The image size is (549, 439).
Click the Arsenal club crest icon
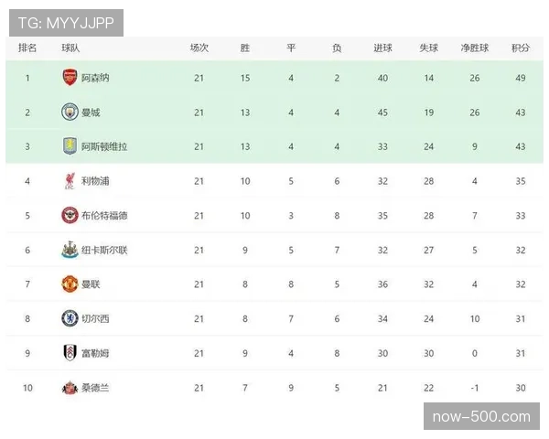tap(70, 78)
